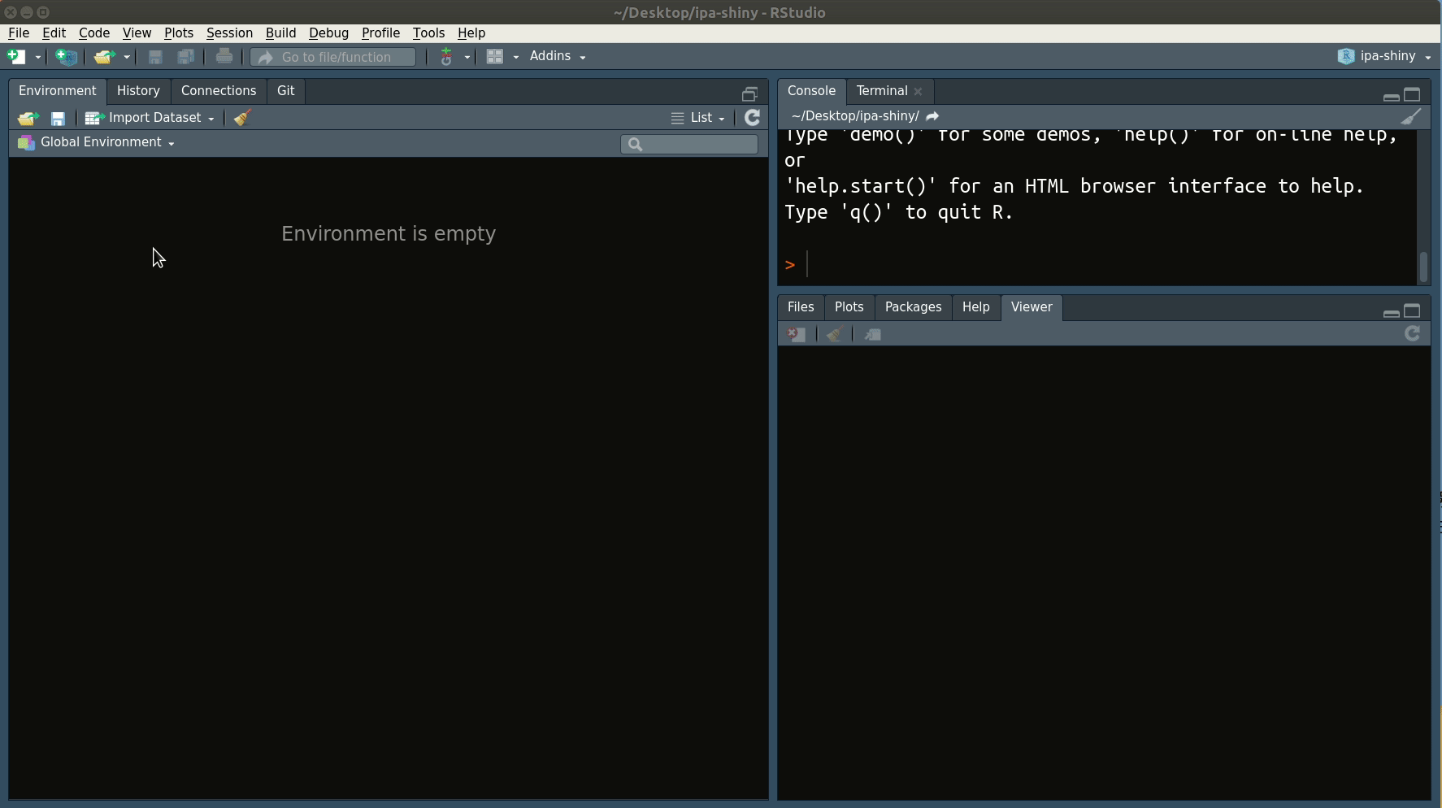1442x808 pixels.
Task: Select the Viewer tab
Action: pyautogui.click(x=1032, y=307)
